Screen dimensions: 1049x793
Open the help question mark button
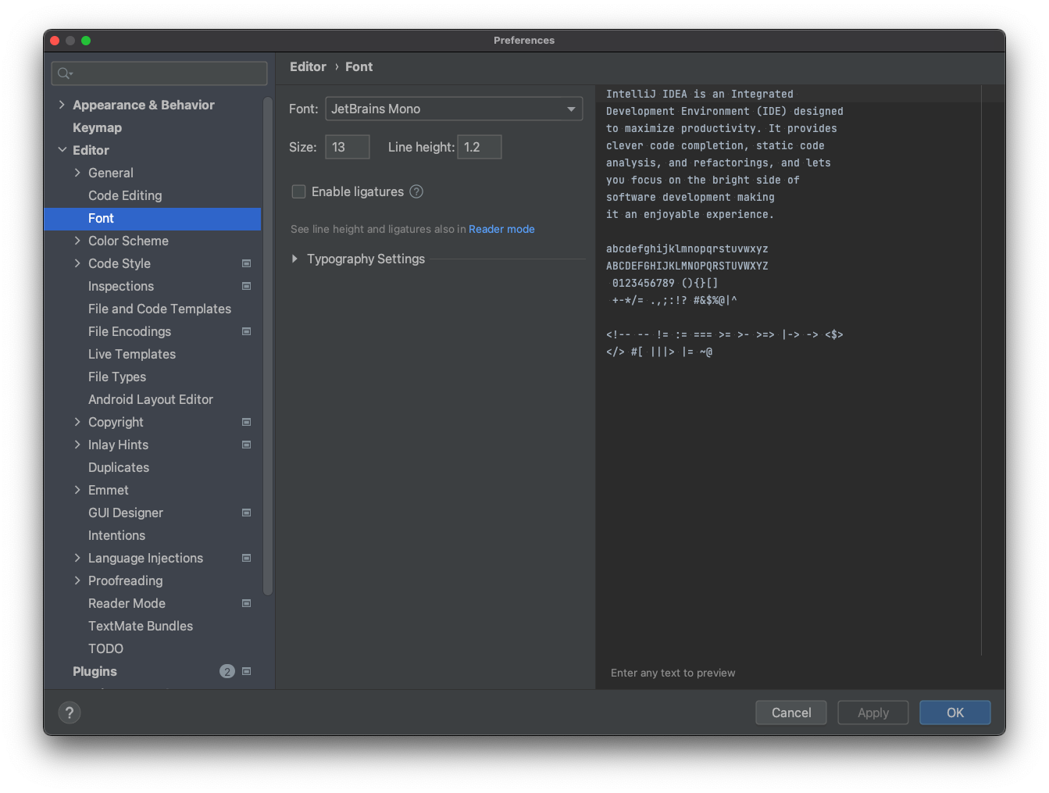point(70,713)
